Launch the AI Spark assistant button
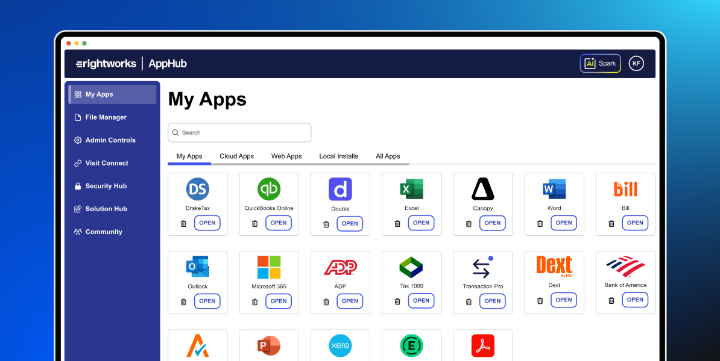Image resolution: width=720 pixels, height=361 pixels. click(601, 64)
